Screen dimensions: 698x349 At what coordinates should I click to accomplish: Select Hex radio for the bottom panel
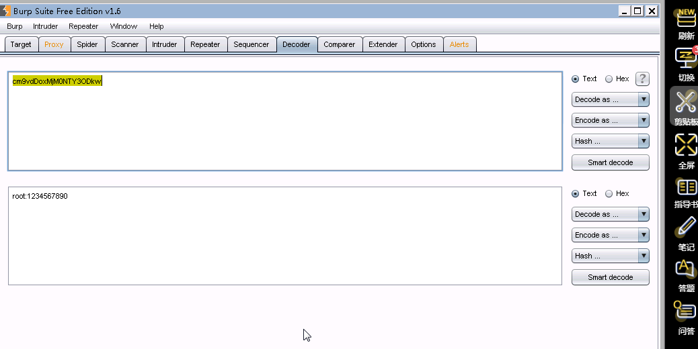tap(609, 193)
